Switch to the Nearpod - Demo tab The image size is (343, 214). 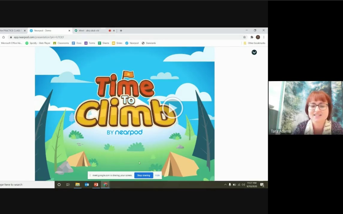point(50,30)
